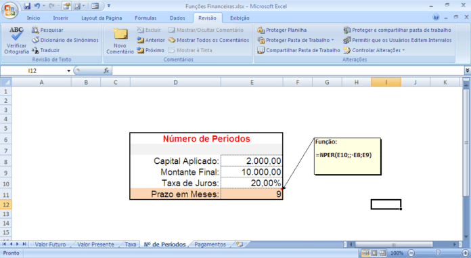
Task: Click Traduzir tool
Action: tap(45, 50)
